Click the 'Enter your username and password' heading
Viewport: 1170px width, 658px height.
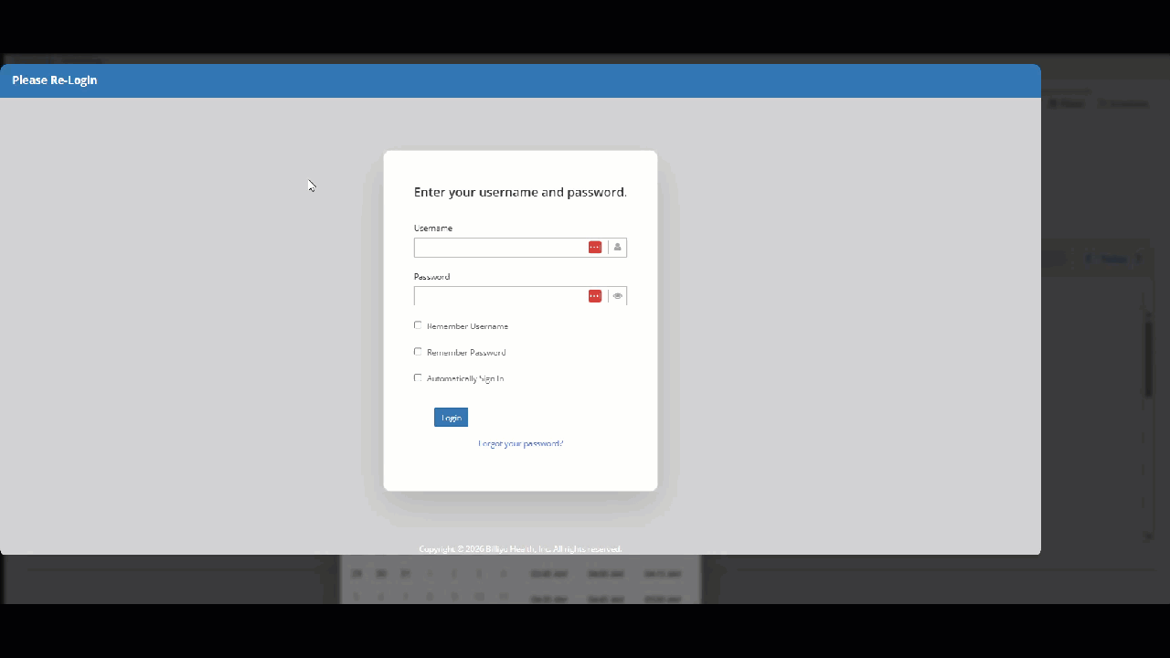(x=520, y=193)
